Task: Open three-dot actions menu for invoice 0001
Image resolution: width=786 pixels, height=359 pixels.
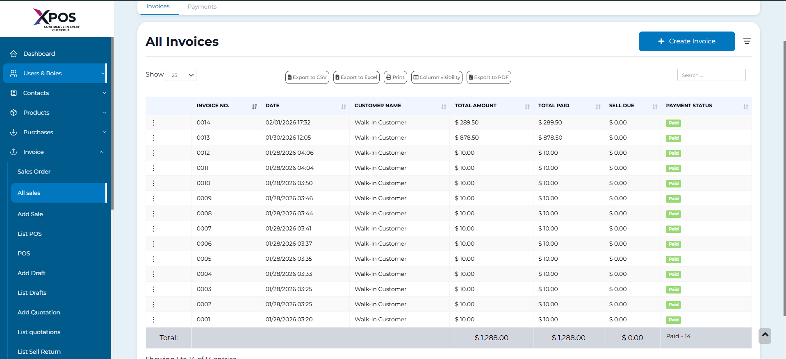Action: [x=154, y=320]
